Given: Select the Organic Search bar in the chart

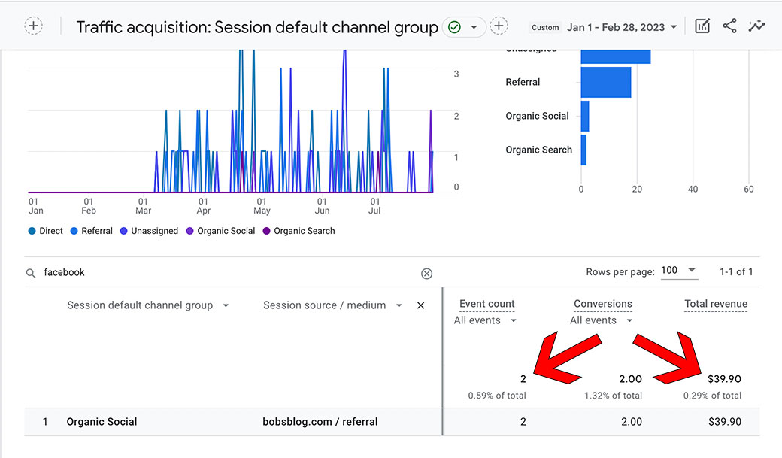Looking at the screenshot, I should 583,150.
